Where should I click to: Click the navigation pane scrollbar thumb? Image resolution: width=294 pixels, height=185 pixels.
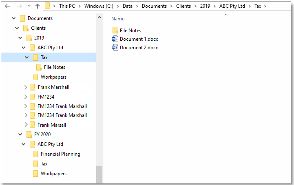99,174
